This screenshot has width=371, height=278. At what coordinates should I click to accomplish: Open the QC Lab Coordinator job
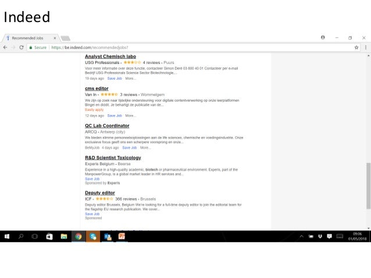pyautogui.click(x=107, y=126)
